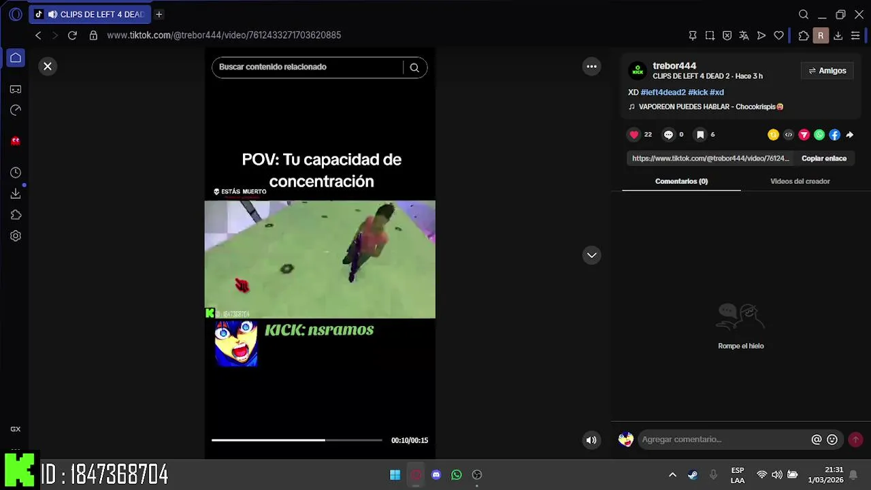Take a snapshot with capture icon

pyautogui.click(x=710, y=35)
